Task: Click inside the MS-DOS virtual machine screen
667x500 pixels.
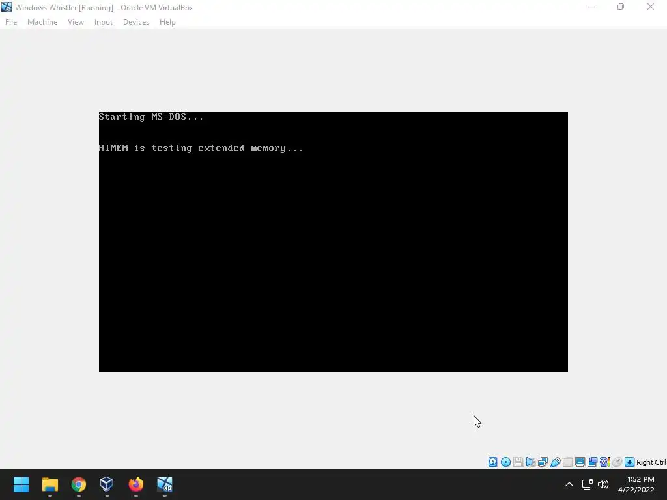Action: pos(333,242)
